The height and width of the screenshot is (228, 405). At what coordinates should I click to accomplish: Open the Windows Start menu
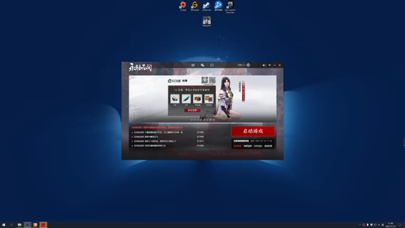(x=4, y=225)
